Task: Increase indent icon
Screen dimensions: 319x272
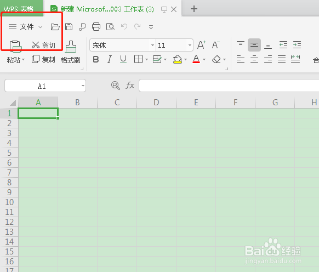Action: 297,45
